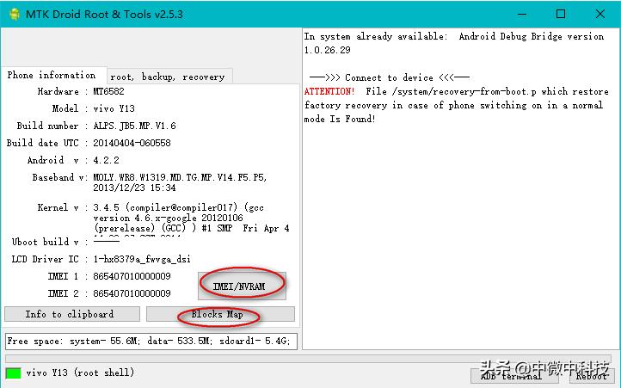Click the Connect to device log line
The height and width of the screenshot is (388, 621).
coord(390,77)
